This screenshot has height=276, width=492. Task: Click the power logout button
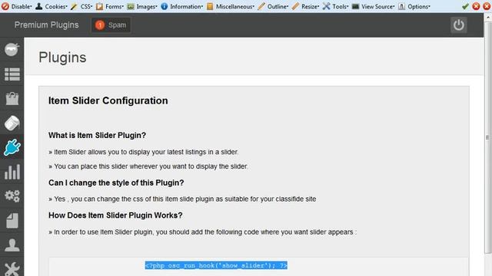[x=459, y=25]
